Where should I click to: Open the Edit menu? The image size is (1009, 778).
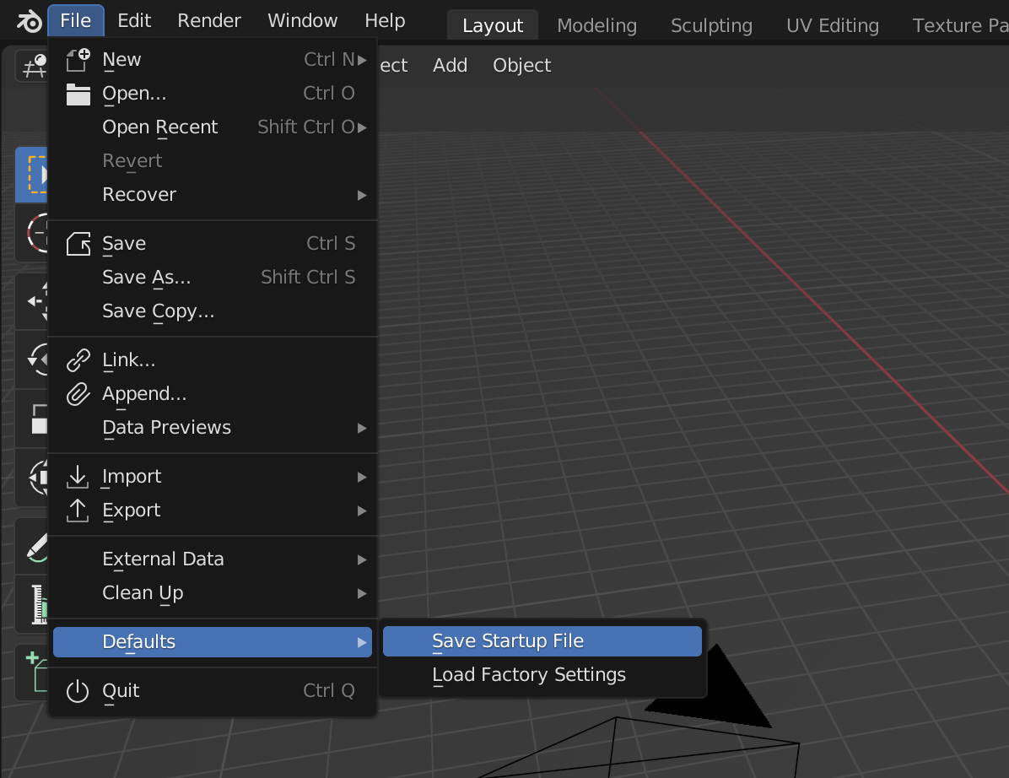(x=134, y=20)
